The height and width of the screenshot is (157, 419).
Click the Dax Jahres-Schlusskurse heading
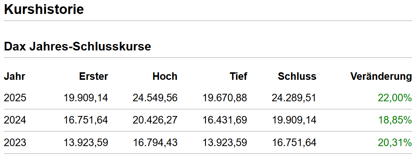[x=78, y=46]
